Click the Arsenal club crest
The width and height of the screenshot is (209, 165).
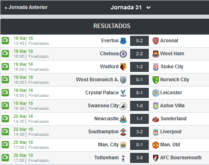click(155, 41)
